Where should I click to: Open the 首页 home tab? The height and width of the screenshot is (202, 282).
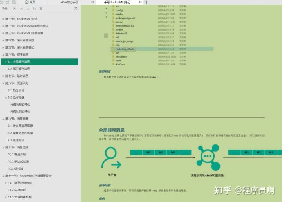pos(30,2)
